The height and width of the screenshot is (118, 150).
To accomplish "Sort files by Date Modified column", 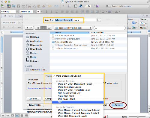I will point(108,33).
